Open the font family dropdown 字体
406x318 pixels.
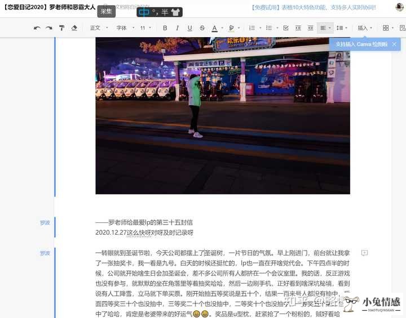click(125, 28)
